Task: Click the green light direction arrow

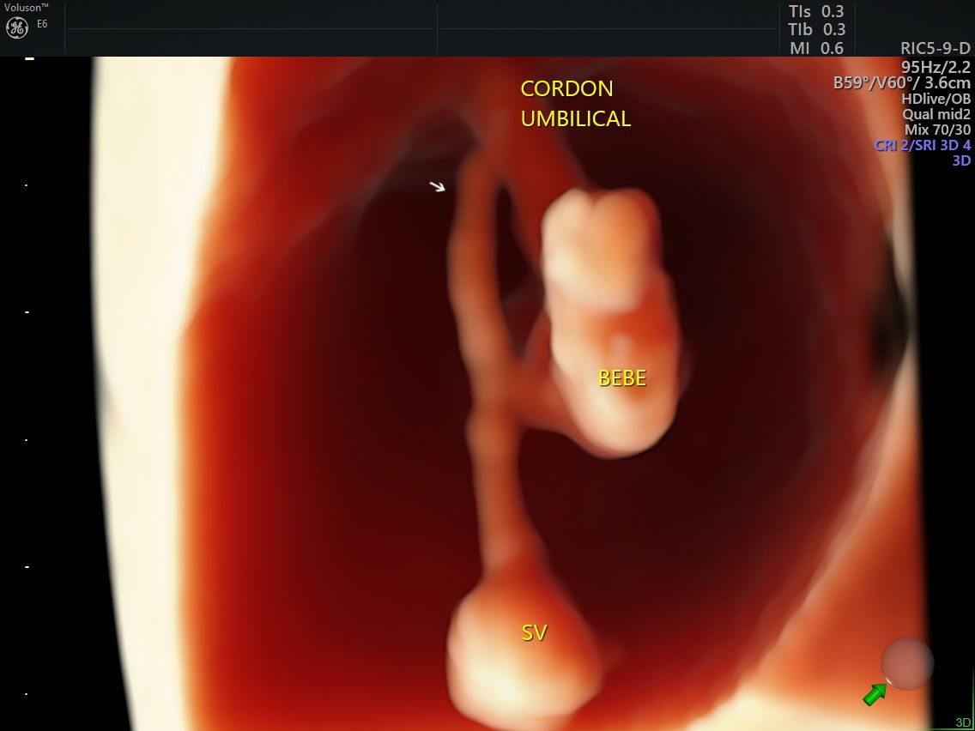Action: tap(875, 693)
